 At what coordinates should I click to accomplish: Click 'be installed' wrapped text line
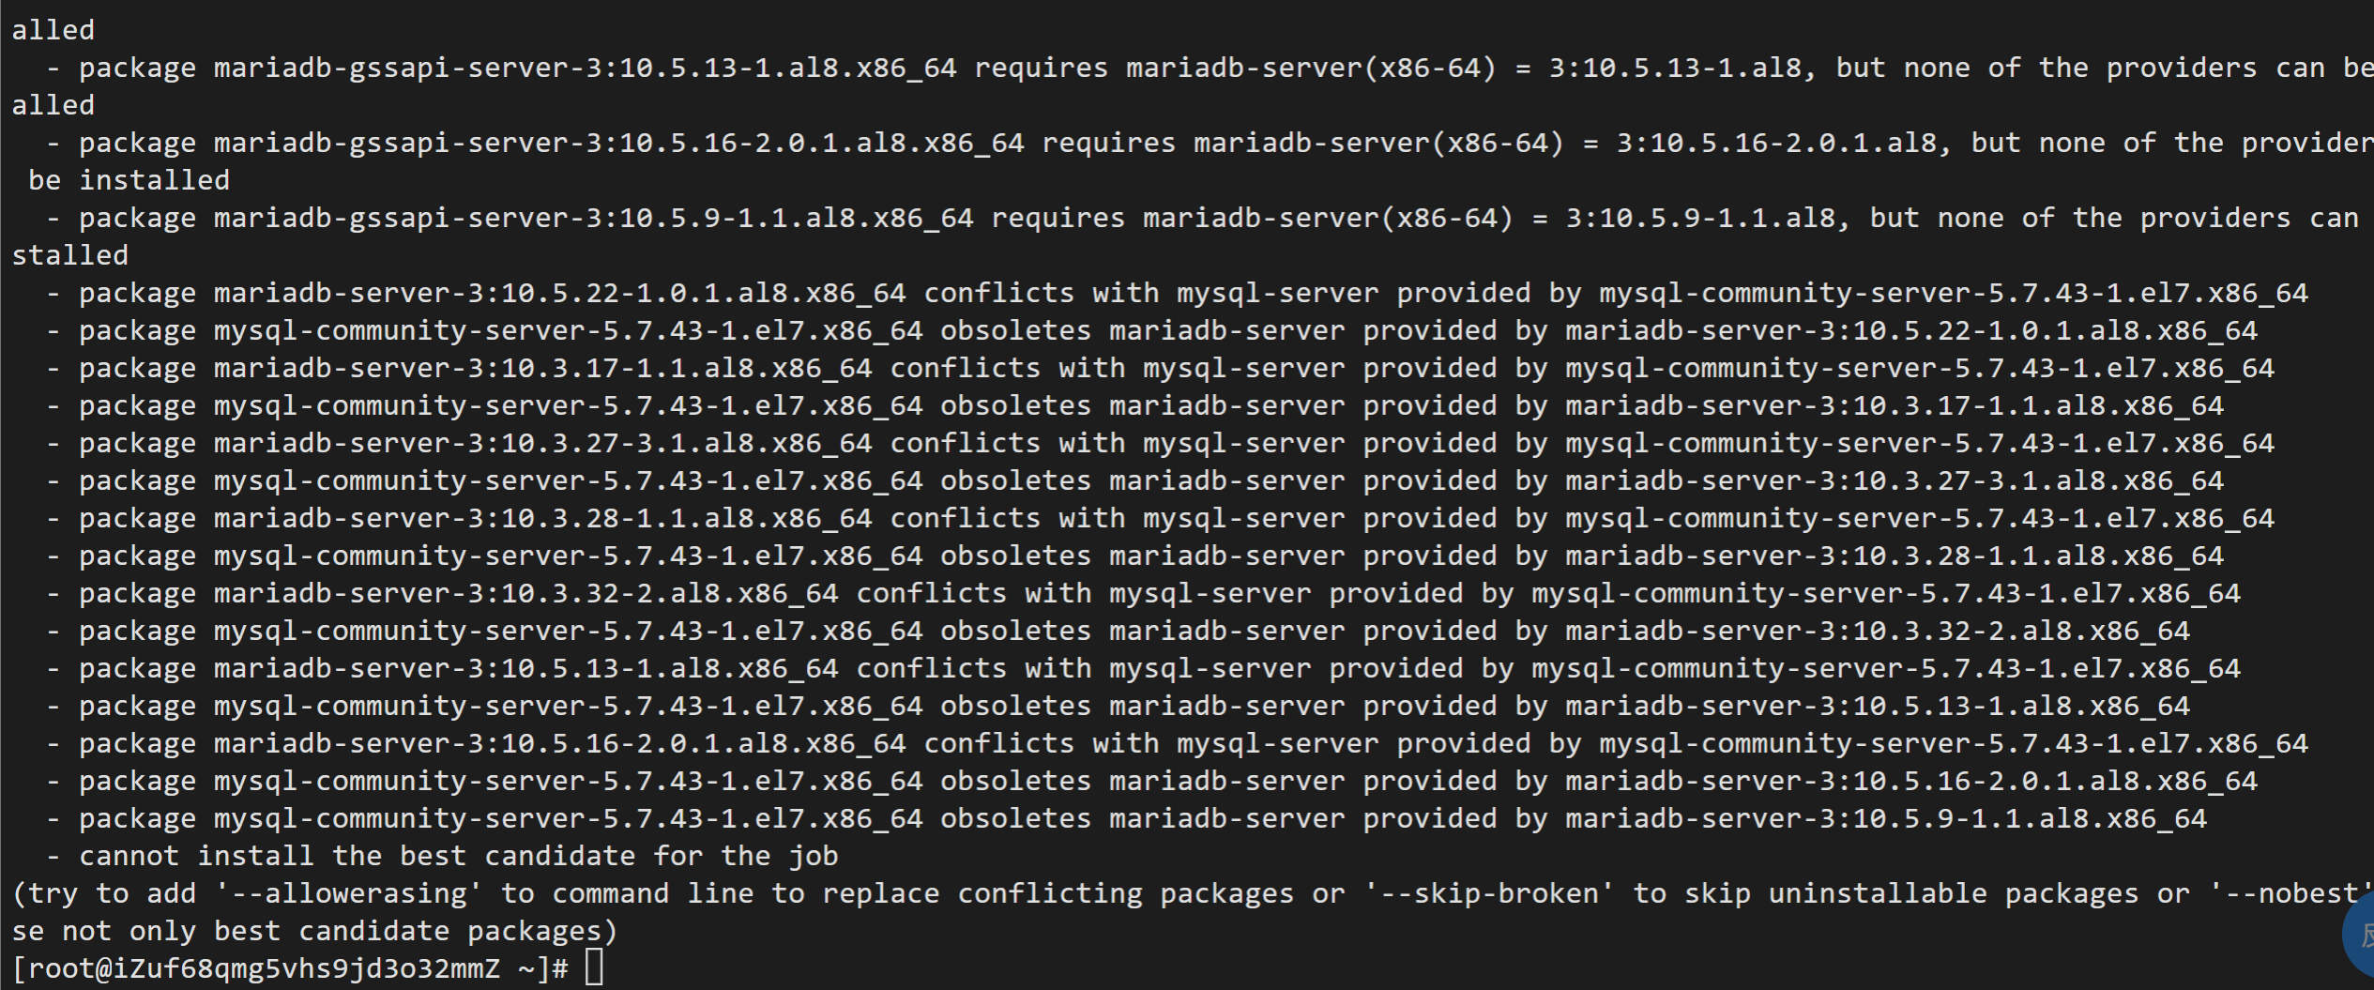[x=129, y=180]
